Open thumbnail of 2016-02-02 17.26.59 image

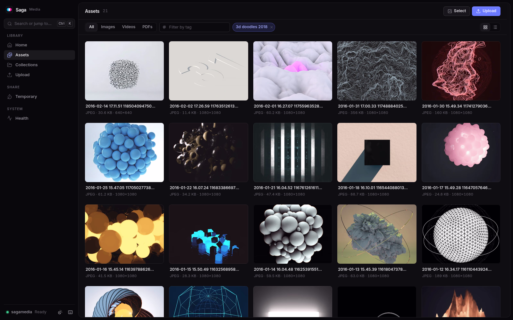point(208,71)
